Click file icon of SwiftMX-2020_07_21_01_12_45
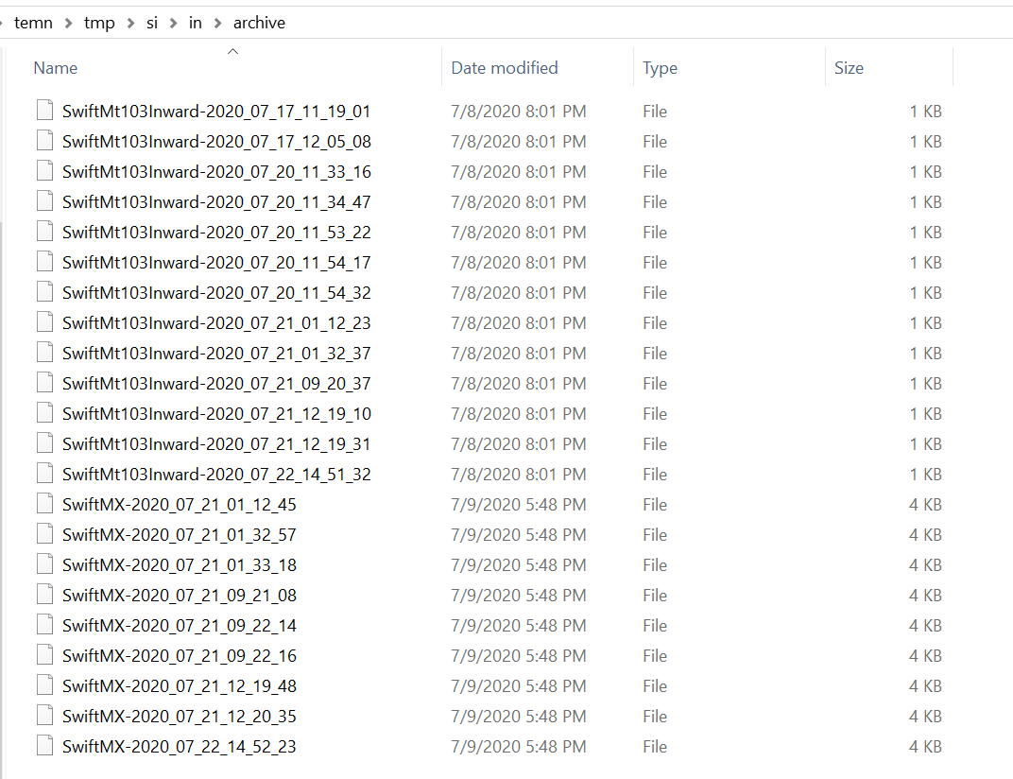 point(44,504)
